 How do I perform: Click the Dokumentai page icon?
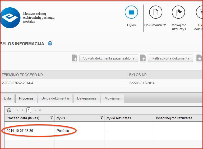click(155, 12)
